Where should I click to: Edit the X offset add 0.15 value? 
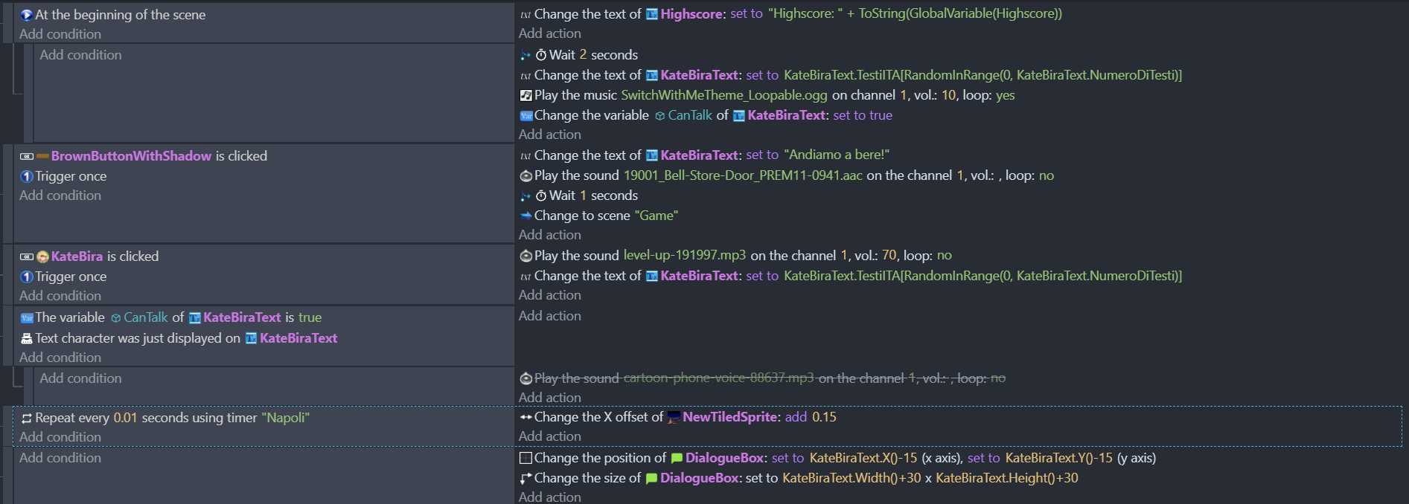824,417
